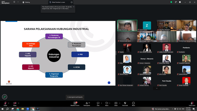Screen dimensions: 197x111
Task: Open the weather widget in taskbar
Action: pyautogui.click(x=161, y=109)
